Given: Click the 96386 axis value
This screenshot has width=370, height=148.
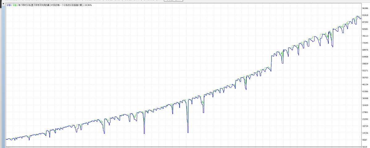Looking at the screenshot, I should tap(365, 8).
